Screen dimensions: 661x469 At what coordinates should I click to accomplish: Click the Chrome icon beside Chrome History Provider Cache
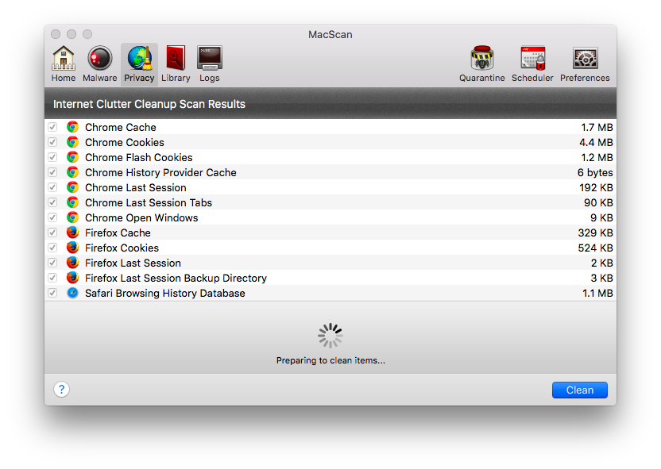[72, 172]
